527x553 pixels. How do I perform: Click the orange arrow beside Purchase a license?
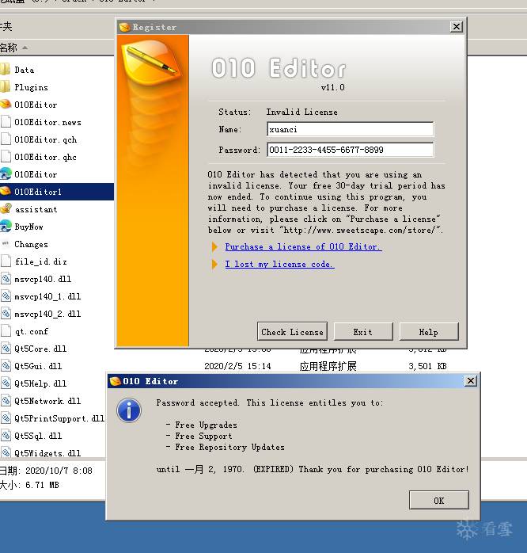[214, 246]
